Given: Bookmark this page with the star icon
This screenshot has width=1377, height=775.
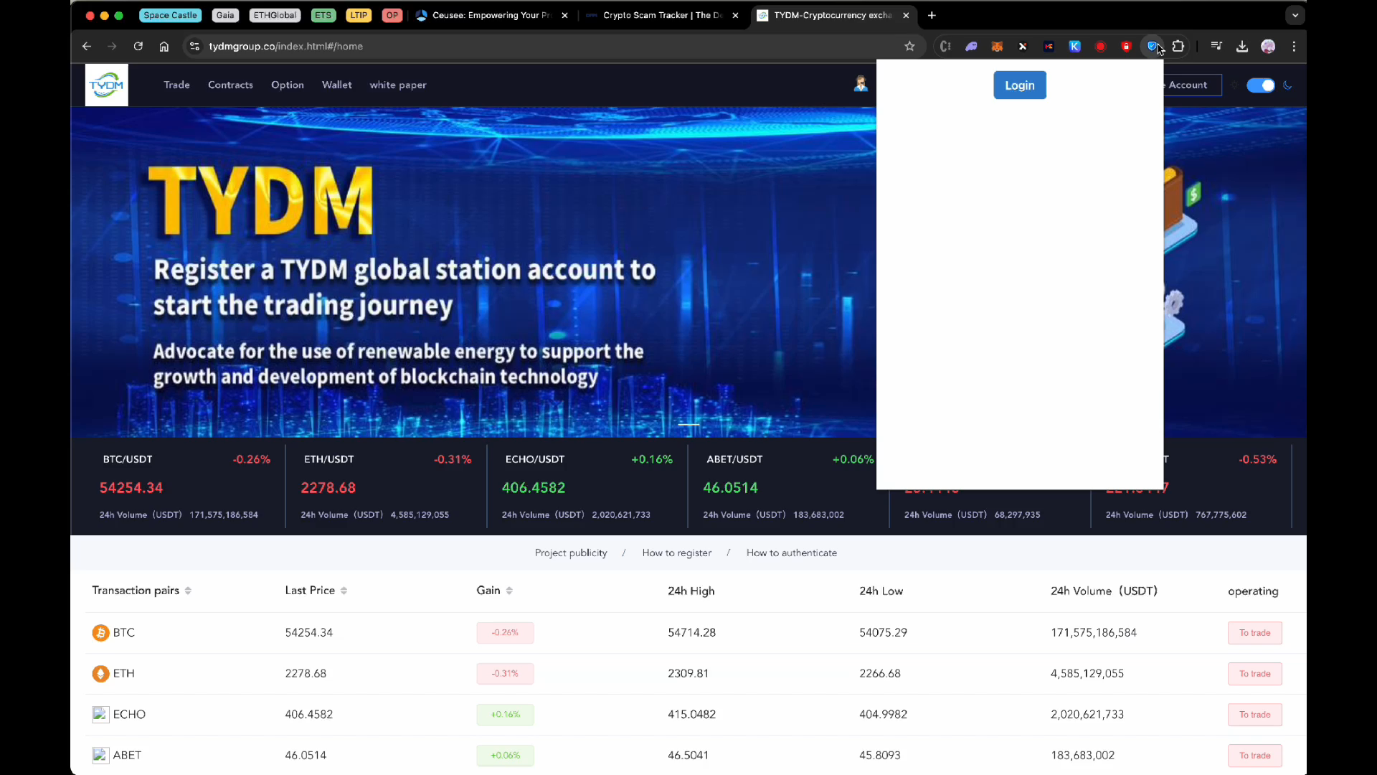Looking at the screenshot, I should click(909, 47).
